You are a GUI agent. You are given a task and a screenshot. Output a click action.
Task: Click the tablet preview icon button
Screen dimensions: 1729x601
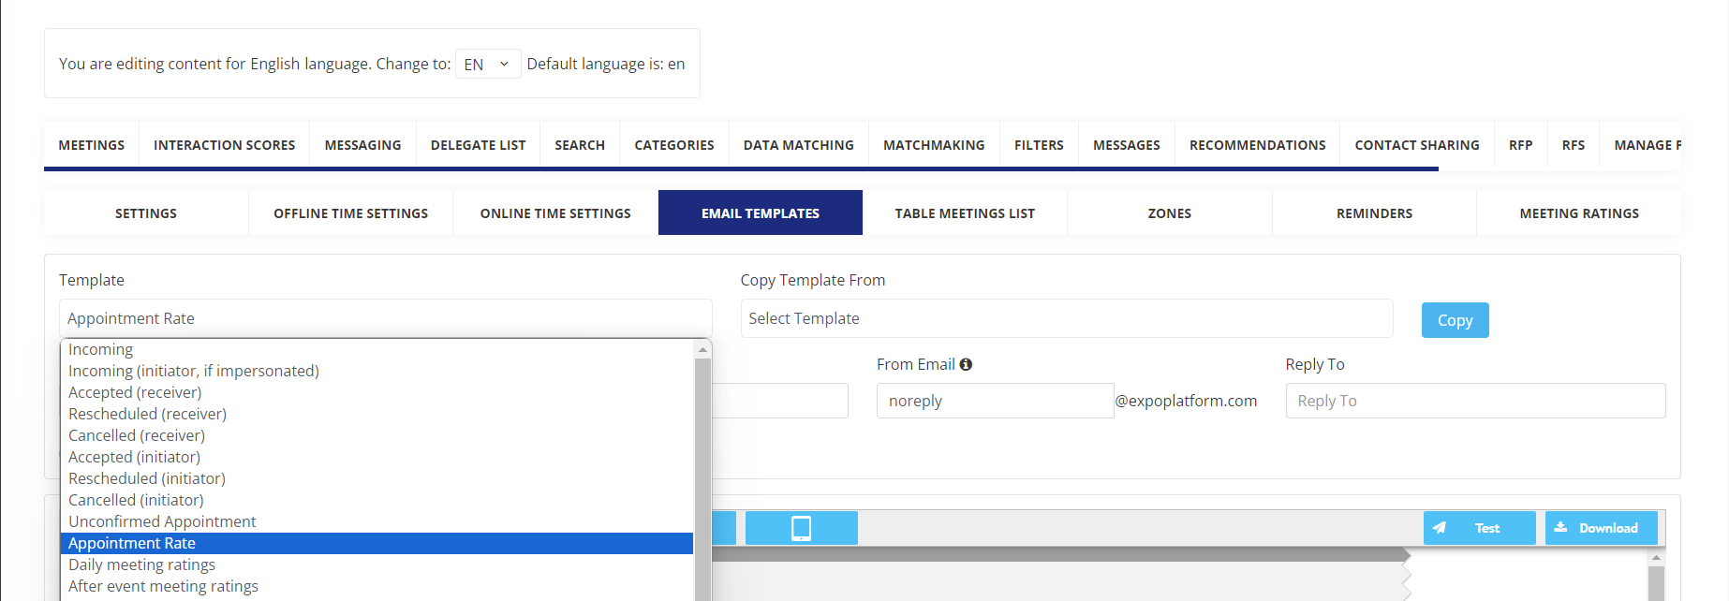[x=801, y=528]
